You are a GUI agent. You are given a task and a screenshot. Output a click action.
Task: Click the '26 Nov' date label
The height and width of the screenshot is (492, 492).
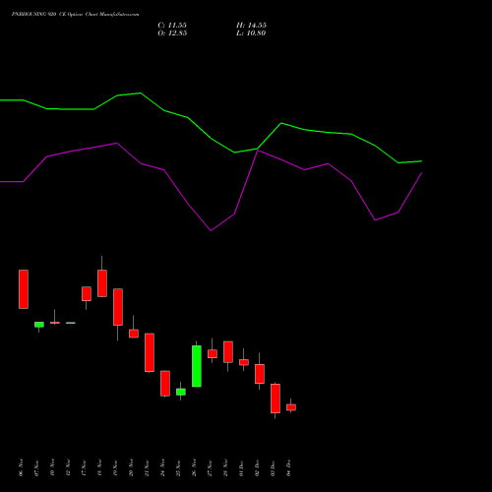pos(195,467)
